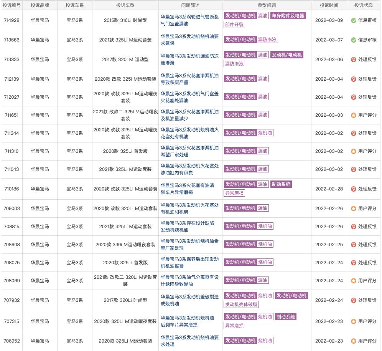Click the date 2022-02-25
The image size is (382, 351).
pos(329,245)
